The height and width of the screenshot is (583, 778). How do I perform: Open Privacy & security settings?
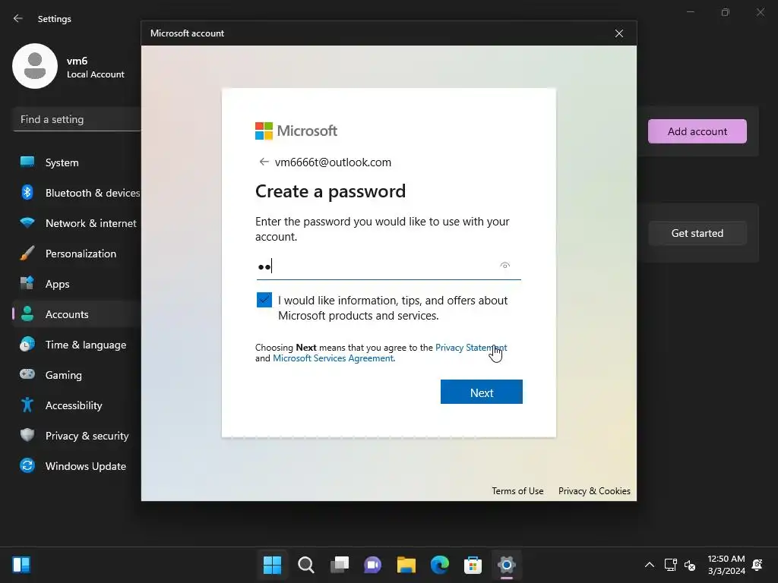tap(77, 436)
